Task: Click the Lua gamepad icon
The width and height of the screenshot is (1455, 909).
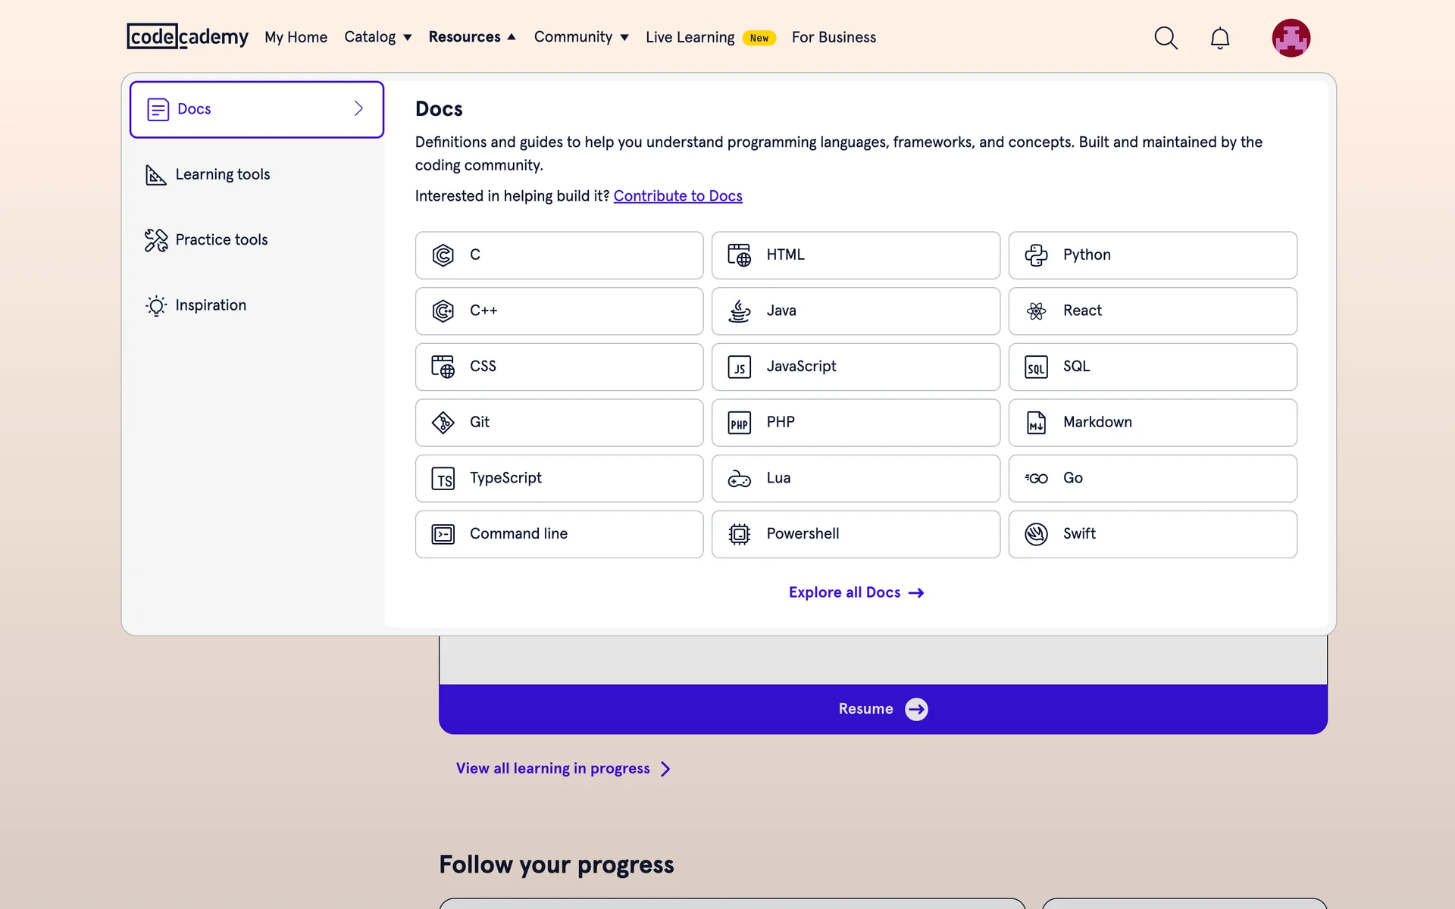Action: [739, 479]
